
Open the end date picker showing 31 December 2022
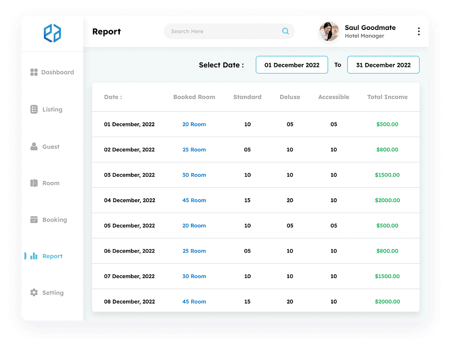(383, 65)
